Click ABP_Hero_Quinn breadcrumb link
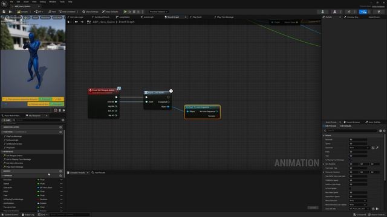Viewport: 387px width, 217px height. click(104, 22)
